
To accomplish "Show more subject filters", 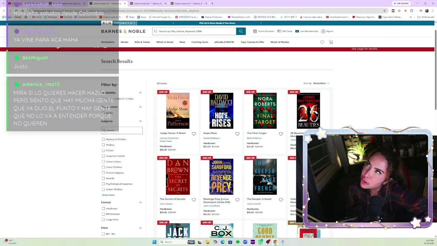I will click(x=108, y=195).
